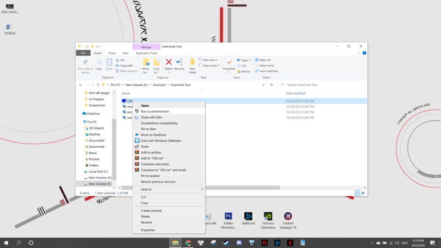The image size is (441, 248).
Task: Open Netflix from the taskbar
Action: [290, 243]
